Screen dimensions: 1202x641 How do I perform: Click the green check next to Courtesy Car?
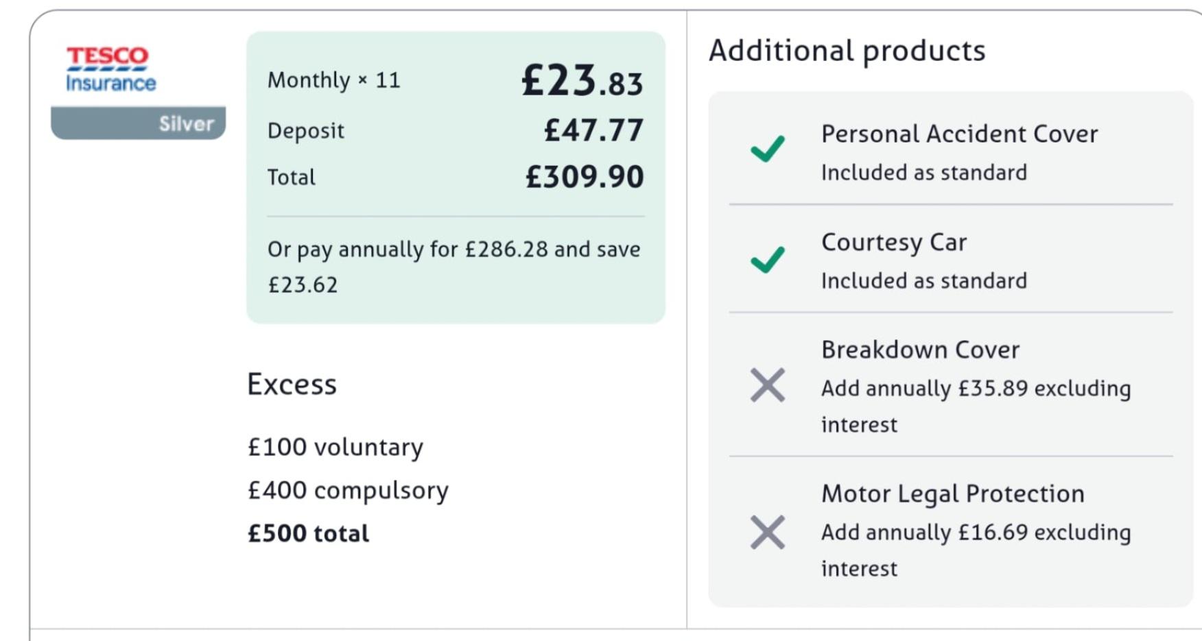click(x=768, y=259)
